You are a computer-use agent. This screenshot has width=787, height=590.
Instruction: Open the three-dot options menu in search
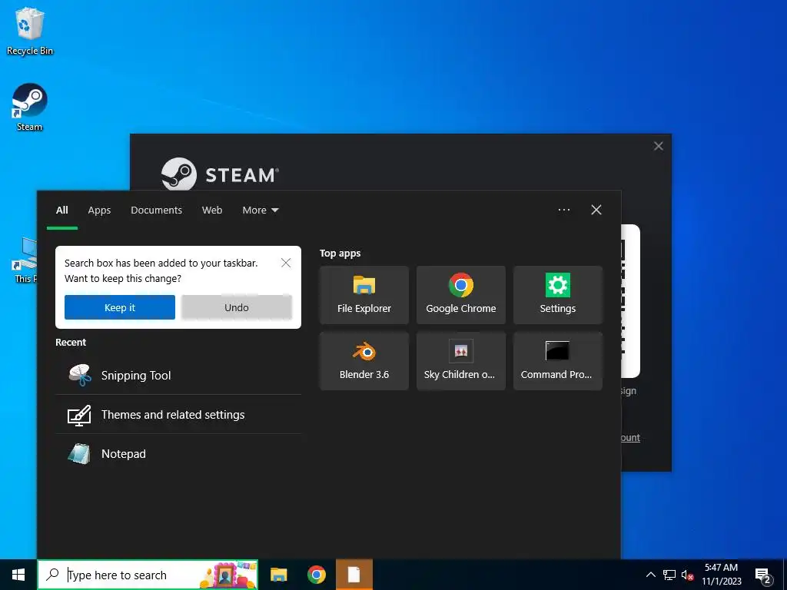click(x=563, y=210)
